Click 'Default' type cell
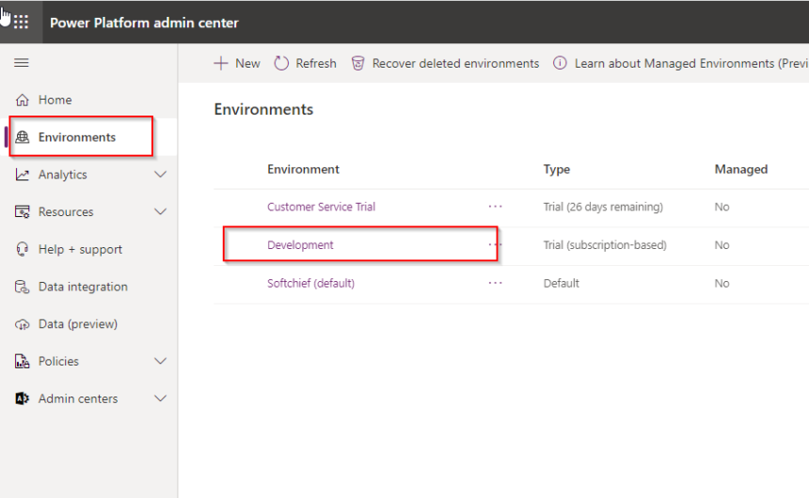Screen dimensions: 809x498 562,283
